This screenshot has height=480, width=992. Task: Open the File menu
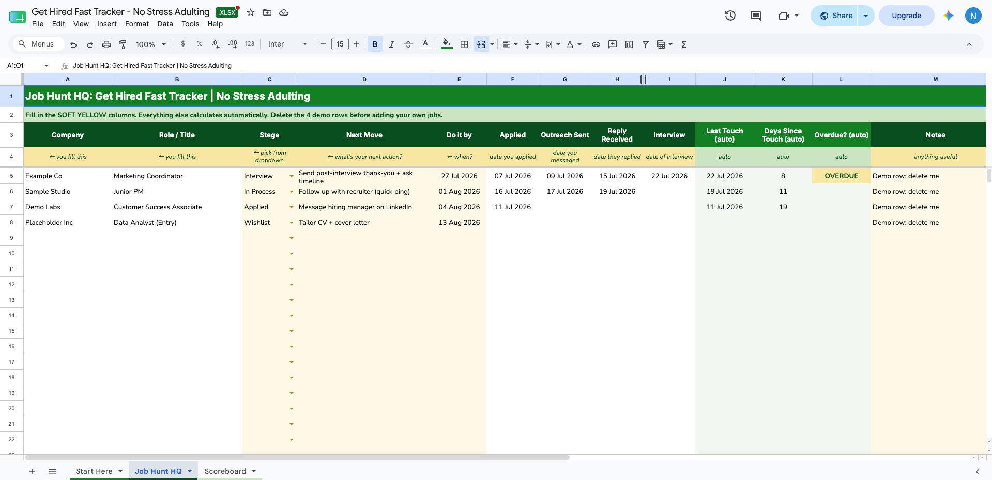(x=38, y=24)
